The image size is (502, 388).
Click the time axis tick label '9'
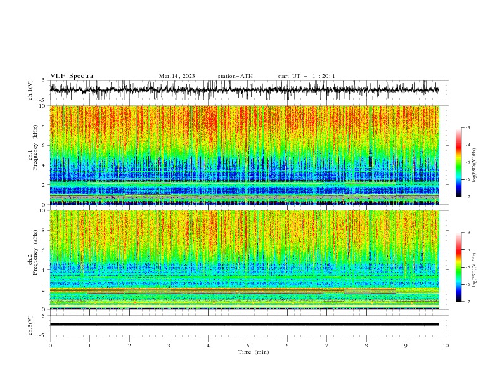coord(406,346)
